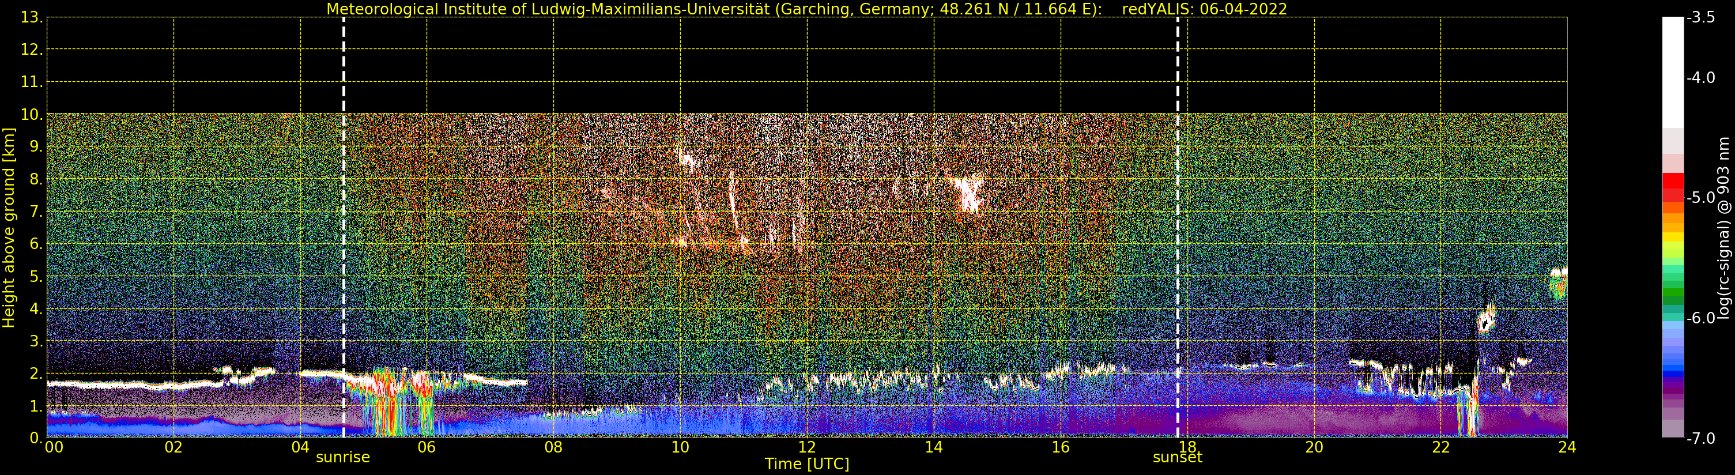Click height tick label '7.'
Image resolution: width=1735 pixels, height=475 pixels.
point(36,212)
